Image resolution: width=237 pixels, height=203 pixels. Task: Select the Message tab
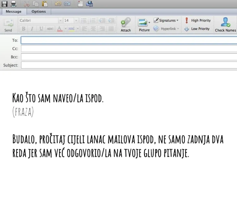click(x=14, y=12)
